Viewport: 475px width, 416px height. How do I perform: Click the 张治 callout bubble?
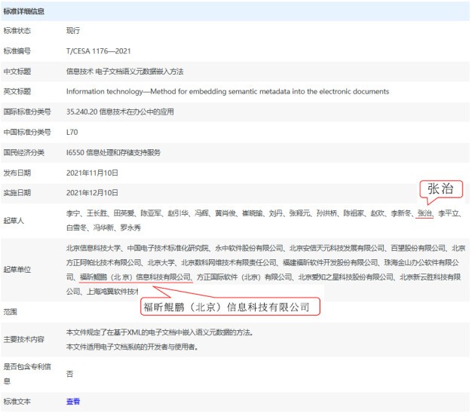pos(441,189)
